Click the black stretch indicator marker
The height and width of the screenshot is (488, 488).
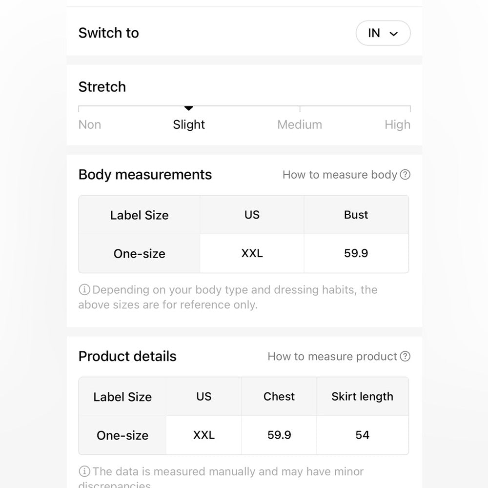pos(189,108)
